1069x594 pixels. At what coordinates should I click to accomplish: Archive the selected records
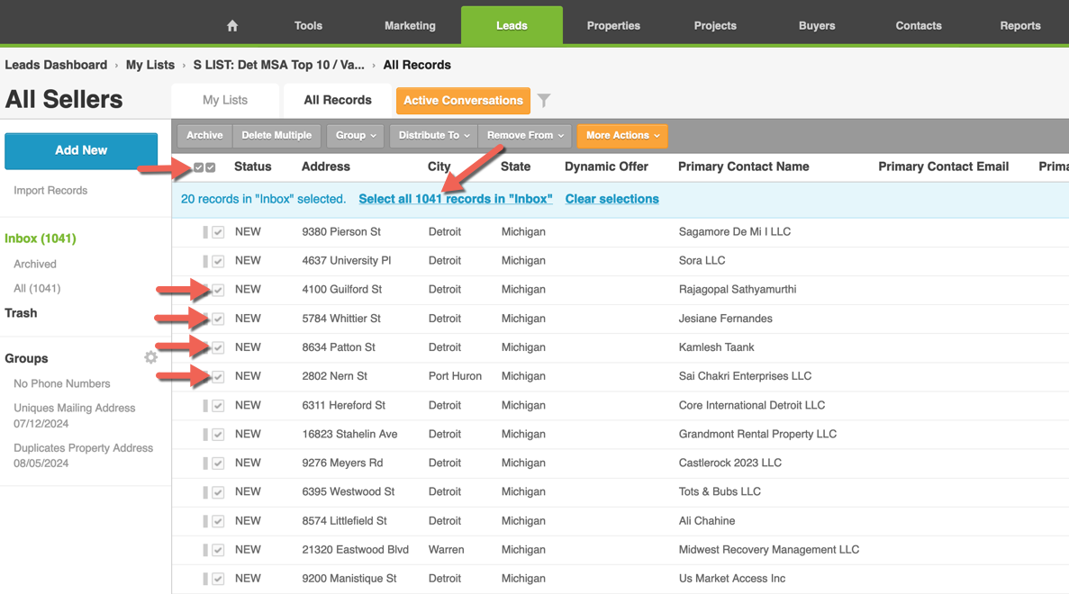[x=204, y=136]
